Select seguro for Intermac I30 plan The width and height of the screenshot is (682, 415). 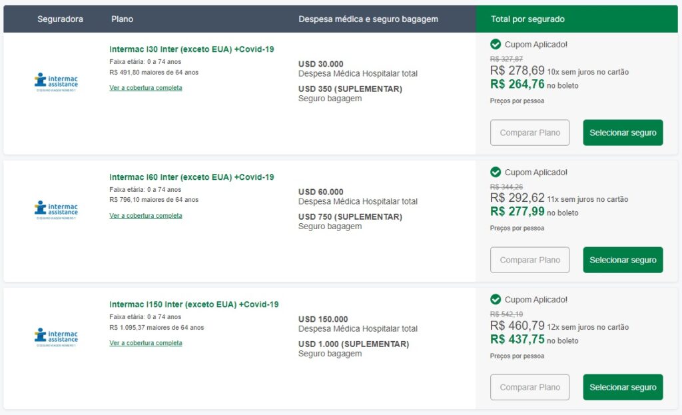(x=623, y=133)
